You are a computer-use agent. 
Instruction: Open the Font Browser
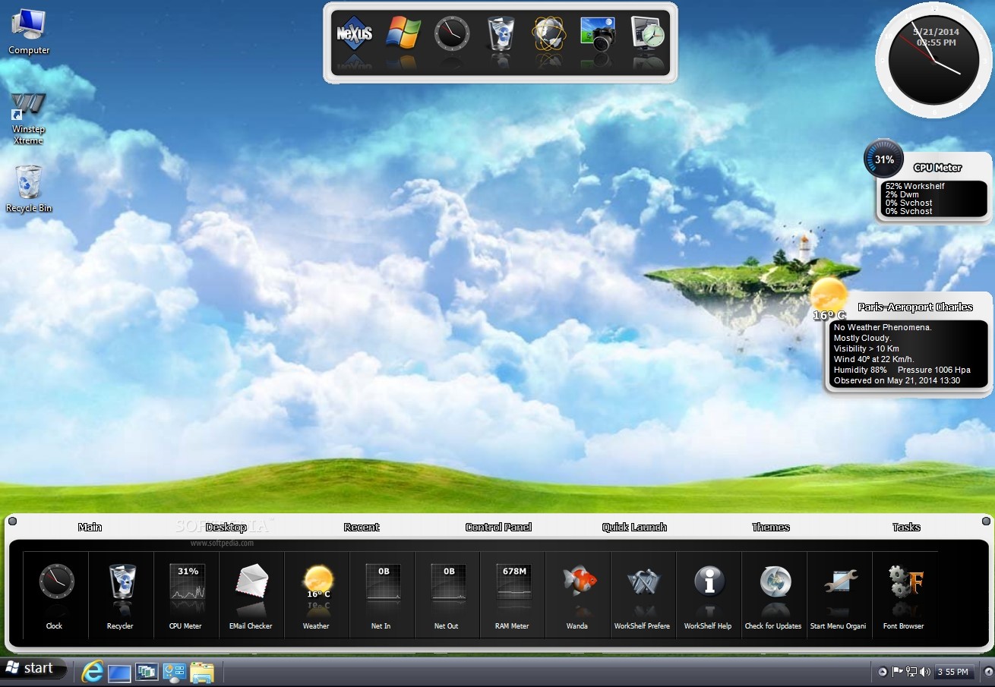(x=905, y=596)
